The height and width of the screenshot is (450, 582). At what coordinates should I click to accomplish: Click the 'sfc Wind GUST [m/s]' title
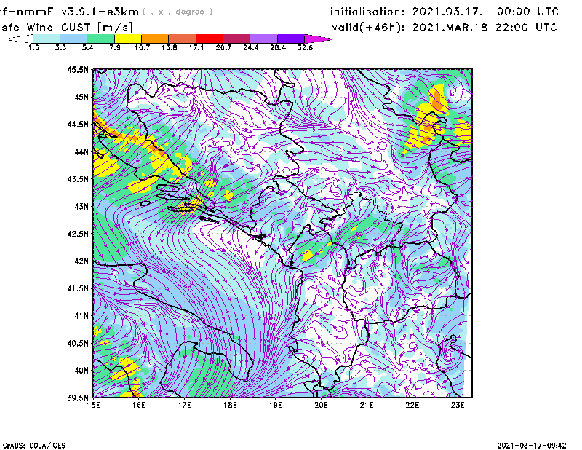click(x=67, y=28)
